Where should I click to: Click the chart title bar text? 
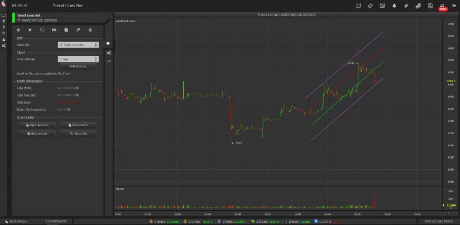(x=287, y=14)
